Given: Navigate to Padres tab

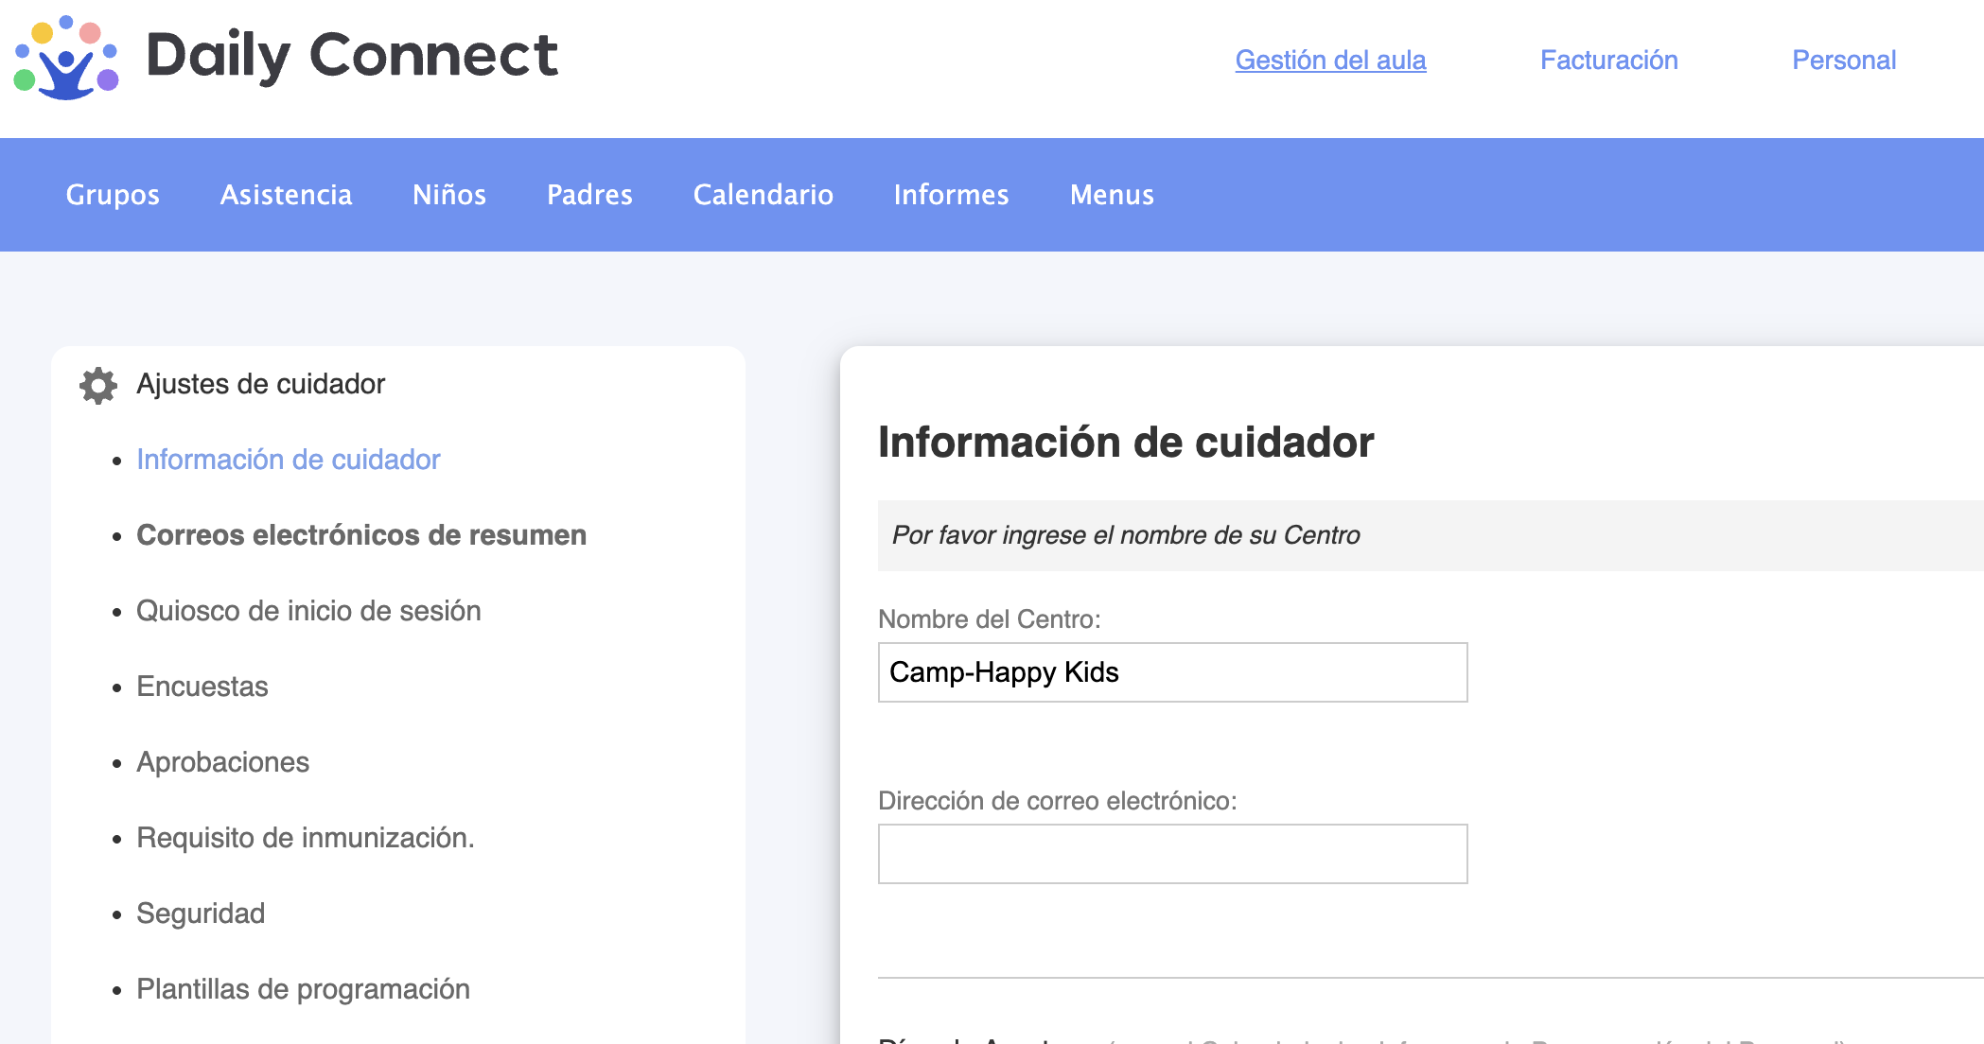Looking at the screenshot, I should tap(589, 195).
